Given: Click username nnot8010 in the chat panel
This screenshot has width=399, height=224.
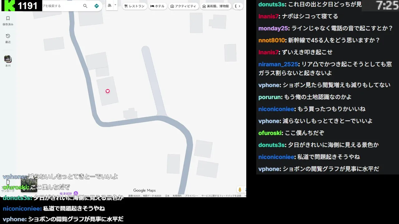Looking at the screenshot, I should click(272, 40).
